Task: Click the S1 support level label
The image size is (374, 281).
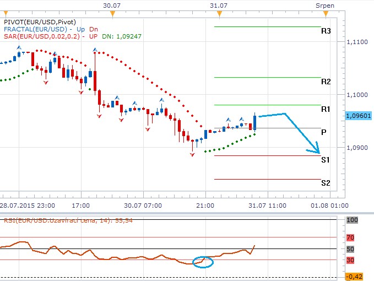Action: pos(326,160)
